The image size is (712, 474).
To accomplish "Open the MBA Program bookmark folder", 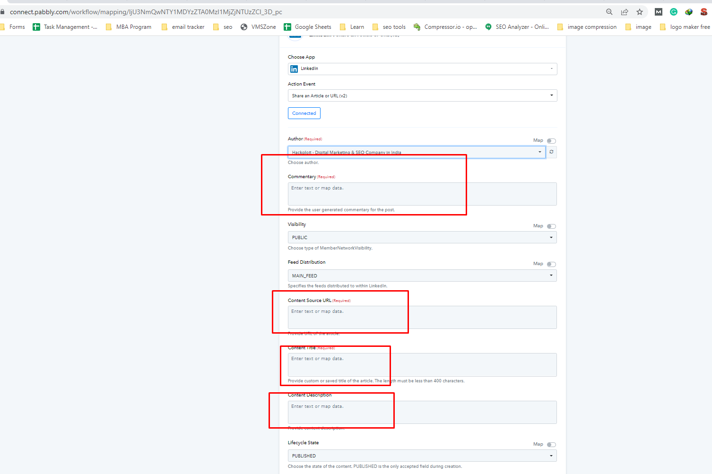I will tap(129, 27).
